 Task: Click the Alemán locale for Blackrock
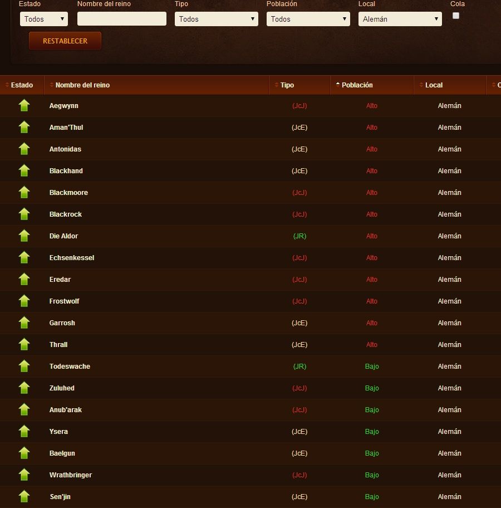pos(449,214)
